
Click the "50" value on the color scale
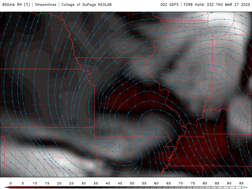(132, 183)
